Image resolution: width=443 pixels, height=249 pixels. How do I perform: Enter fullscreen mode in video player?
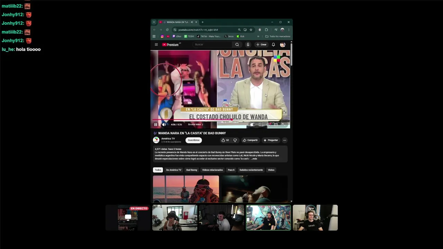click(x=283, y=124)
